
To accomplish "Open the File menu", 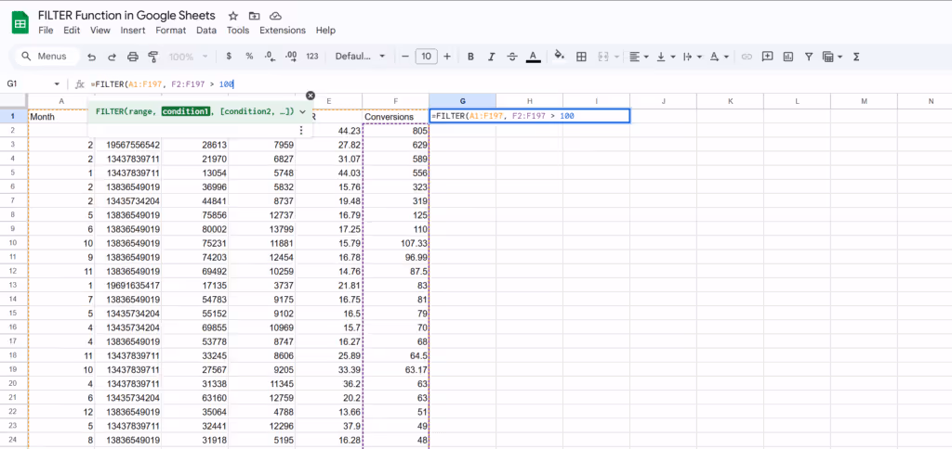I will [x=46, y=31].
